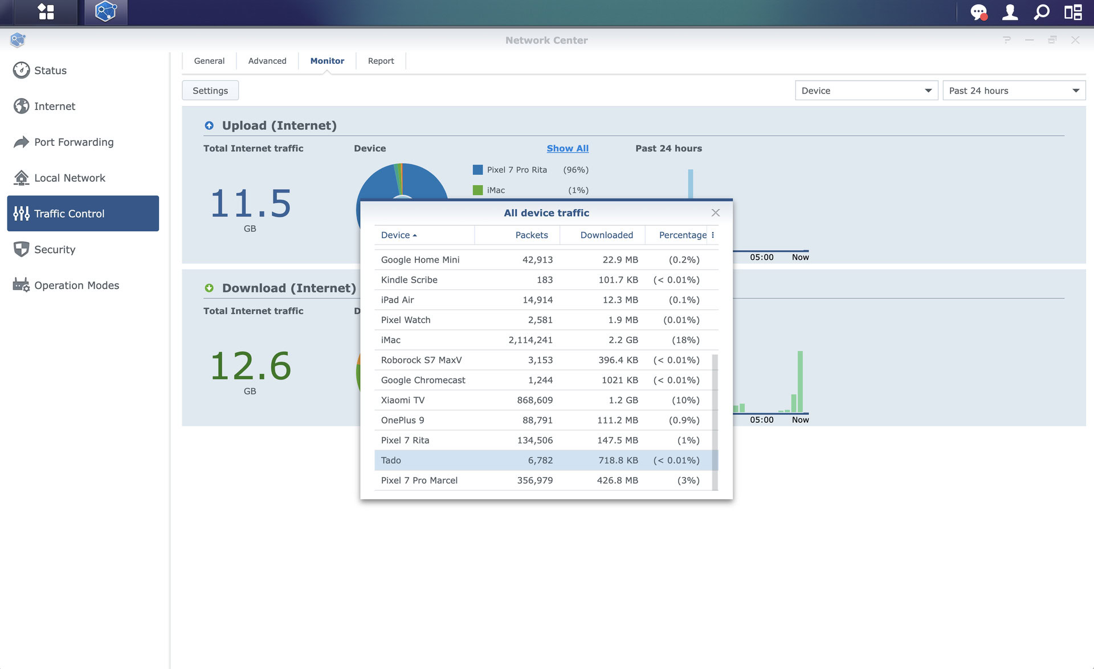The height and width of the screenshot is (669, 1094).
Task: Click the Operation Modes router icon
Action: point(21,285)
